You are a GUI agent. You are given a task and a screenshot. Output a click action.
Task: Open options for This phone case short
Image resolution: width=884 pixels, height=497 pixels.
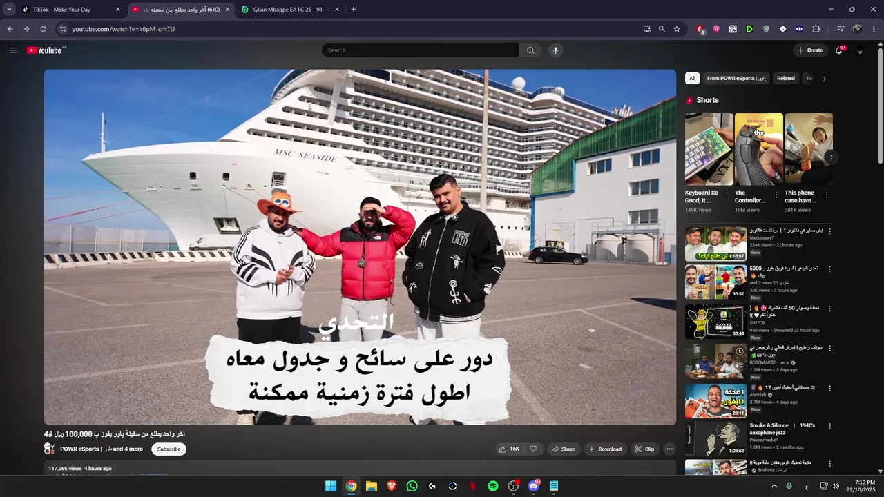coord(827,195)
